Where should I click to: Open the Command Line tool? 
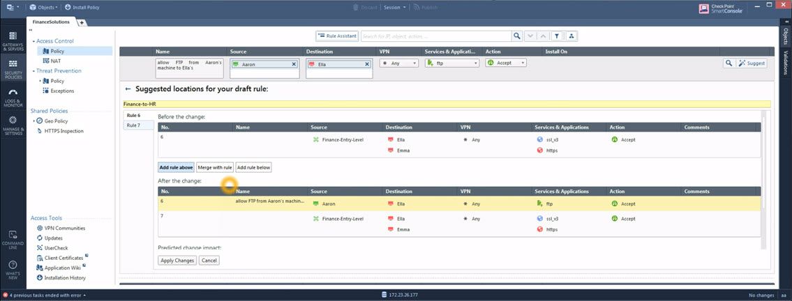(13, 240)
